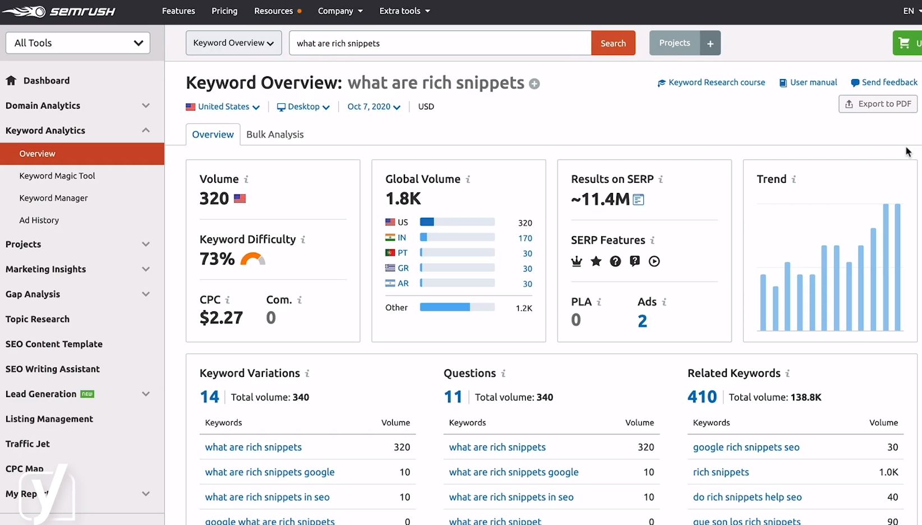Open the User manual link

point(808,82)
